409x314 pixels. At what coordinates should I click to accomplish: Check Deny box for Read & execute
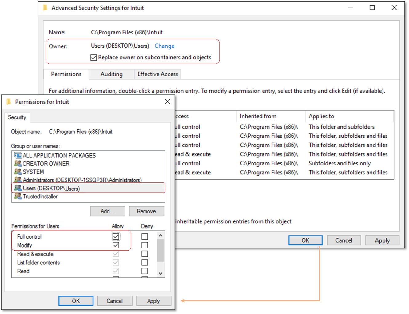(145, 254)
